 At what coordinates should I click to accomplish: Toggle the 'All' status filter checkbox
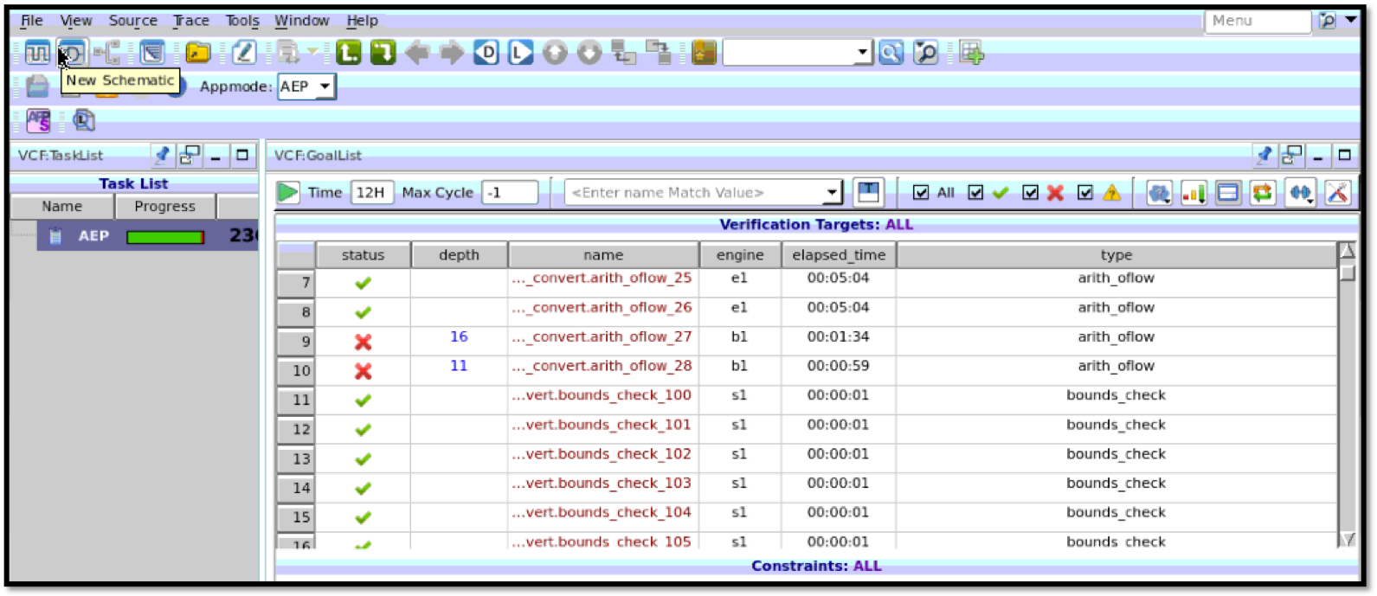[921, 192]
